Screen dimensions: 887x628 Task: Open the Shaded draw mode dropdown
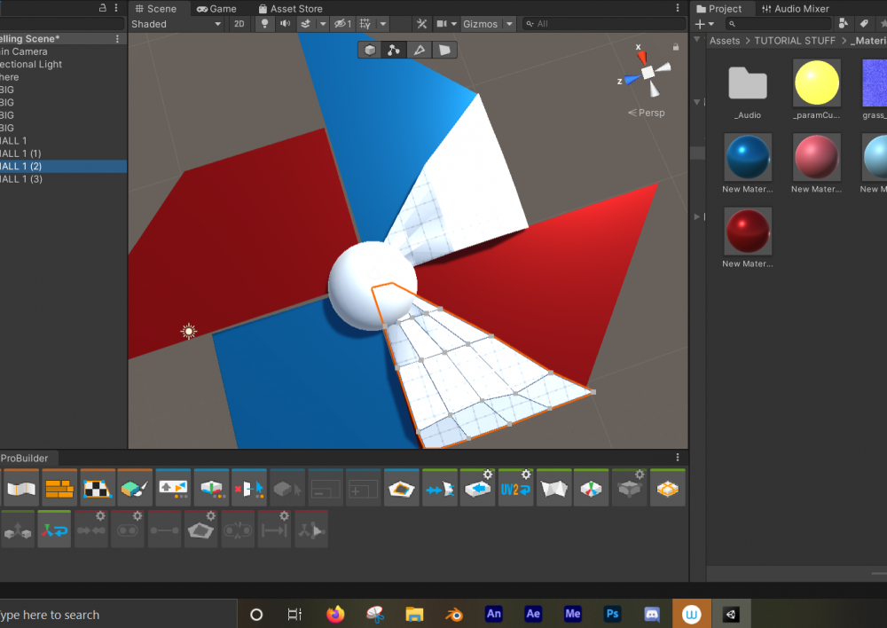pyautogui.click(x=176, y=24)
